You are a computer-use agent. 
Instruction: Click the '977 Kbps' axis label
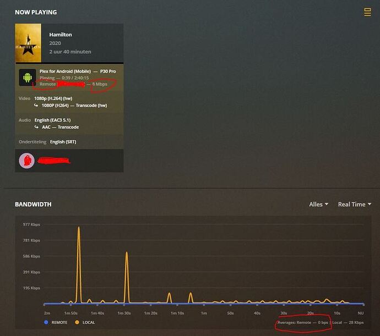point(31,224)
